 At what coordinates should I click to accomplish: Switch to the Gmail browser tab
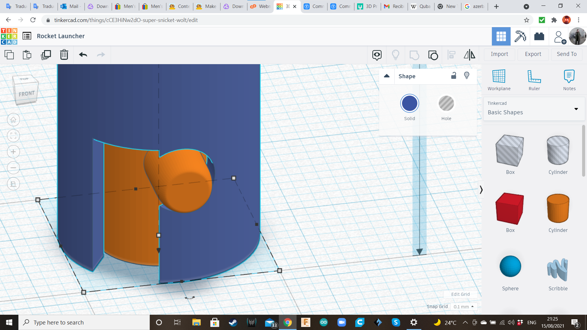394,6
